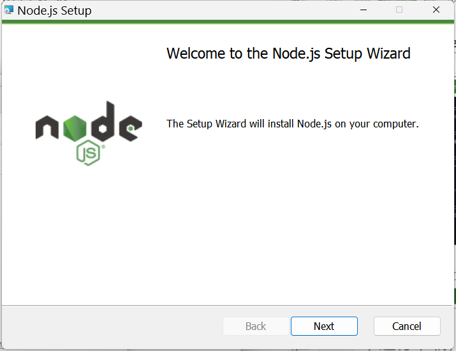Click the Node.js logo image
The height and width of the screenshot is (351, 456).
click(x=89, y=133)
